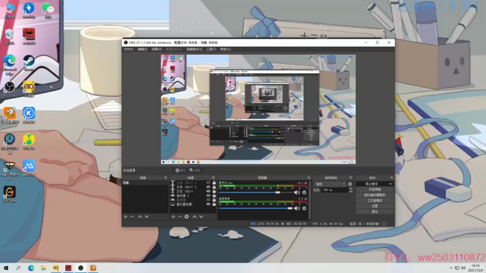The height and width of the screenshot is (273, 486).
Task: Float the 场景 dock using its header icon
Action: (x=165, y=178)
